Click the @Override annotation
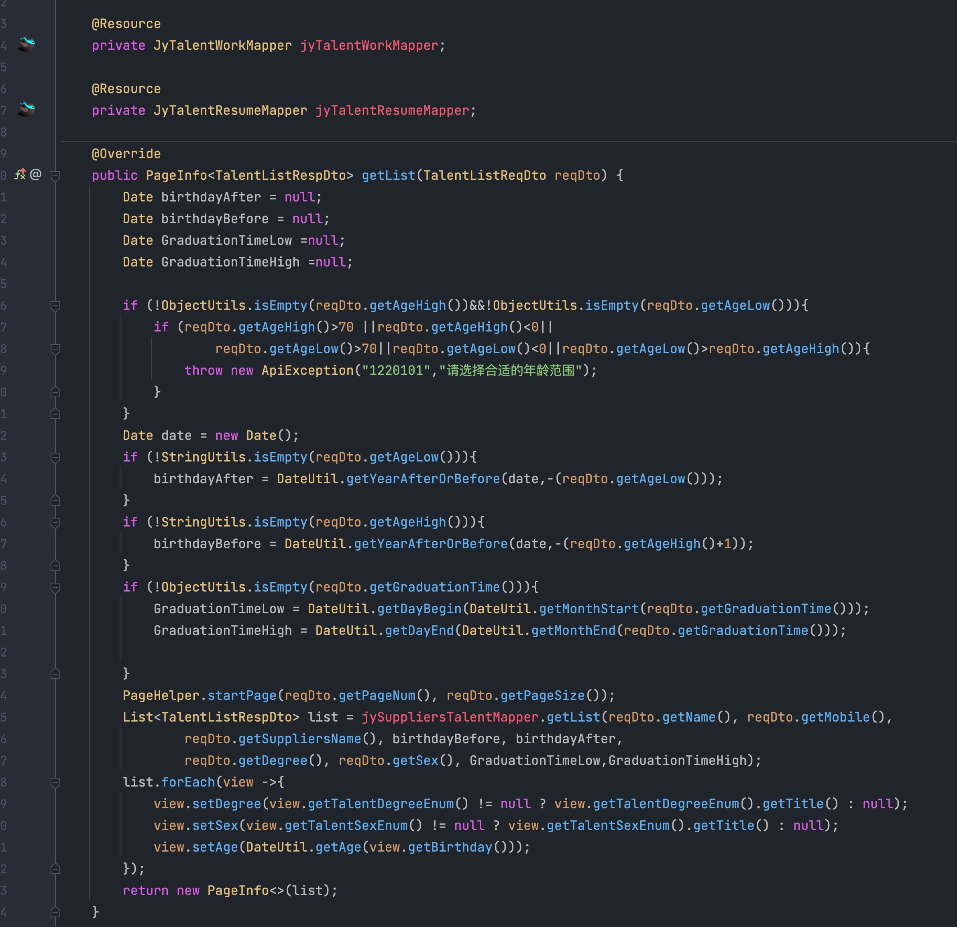The width and height of the screenshot is (957, 927). [126, 154]
